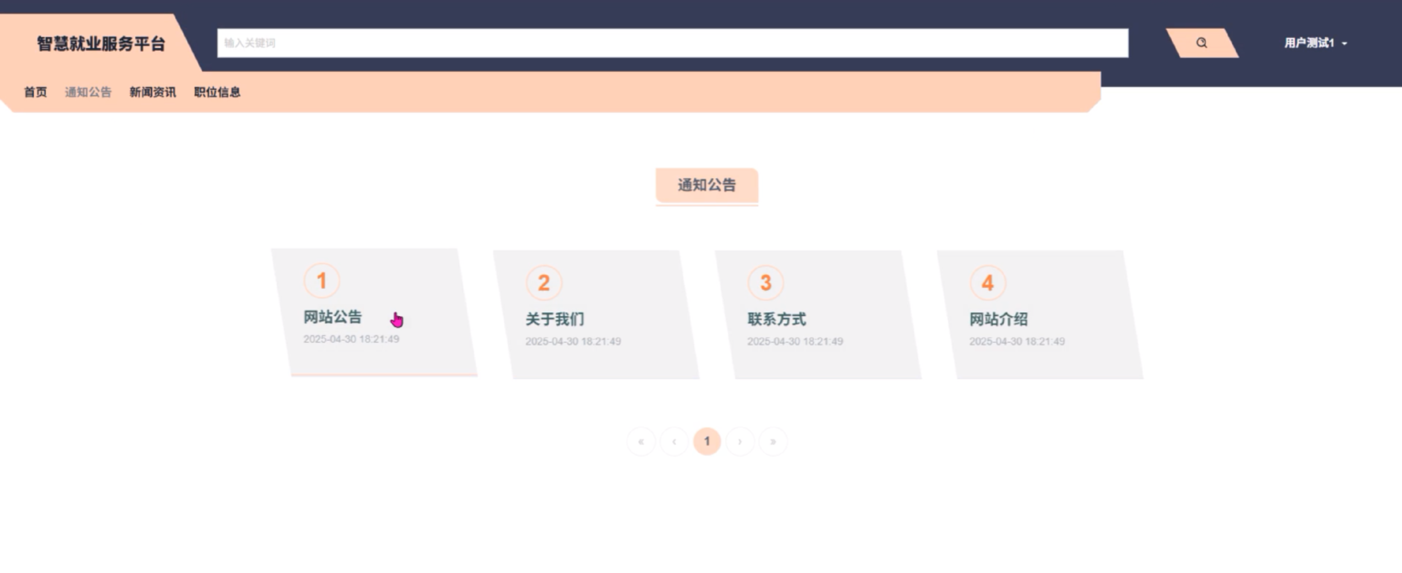Expand the 用户测试1 user dropdown

click(1316, 43)
